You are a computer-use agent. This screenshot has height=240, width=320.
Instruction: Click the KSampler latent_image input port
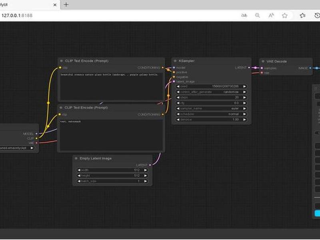174,82
